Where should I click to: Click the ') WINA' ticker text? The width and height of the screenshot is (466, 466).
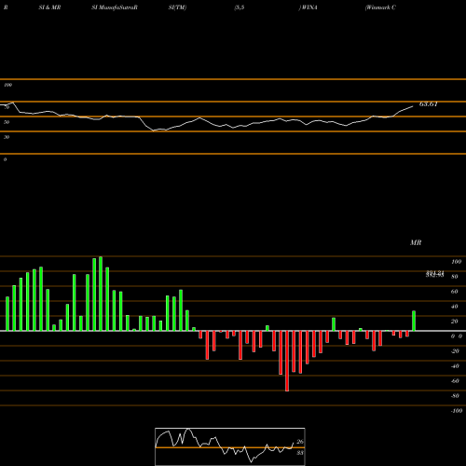point(308,7)
